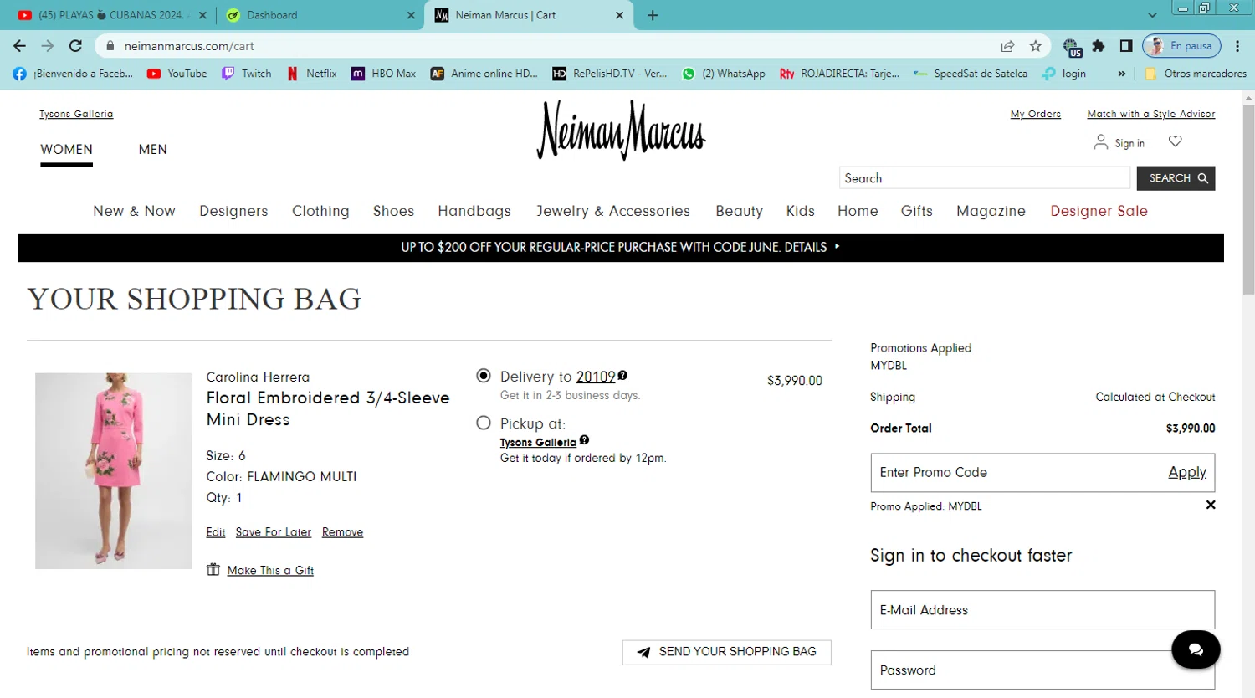Expand the tab search chevron
The width and height of the screenshot is (1255, 698).
(1152, 15)
